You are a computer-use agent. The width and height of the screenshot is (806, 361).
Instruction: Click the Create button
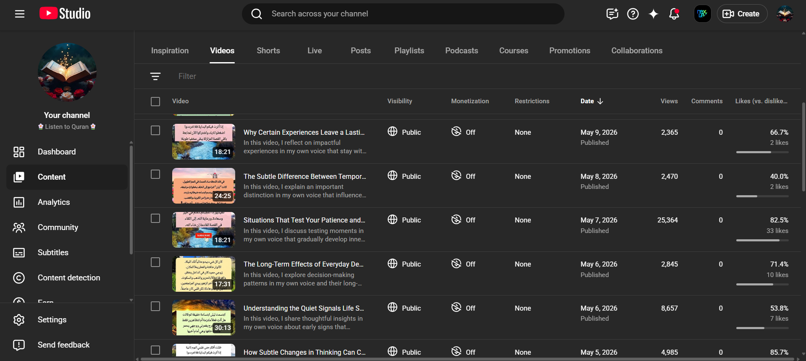(742, 14)
